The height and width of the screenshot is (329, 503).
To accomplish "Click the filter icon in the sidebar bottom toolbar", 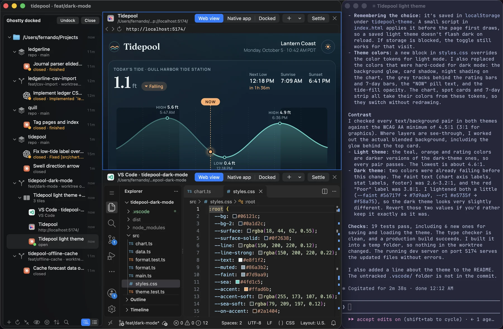I will [47, 322].
